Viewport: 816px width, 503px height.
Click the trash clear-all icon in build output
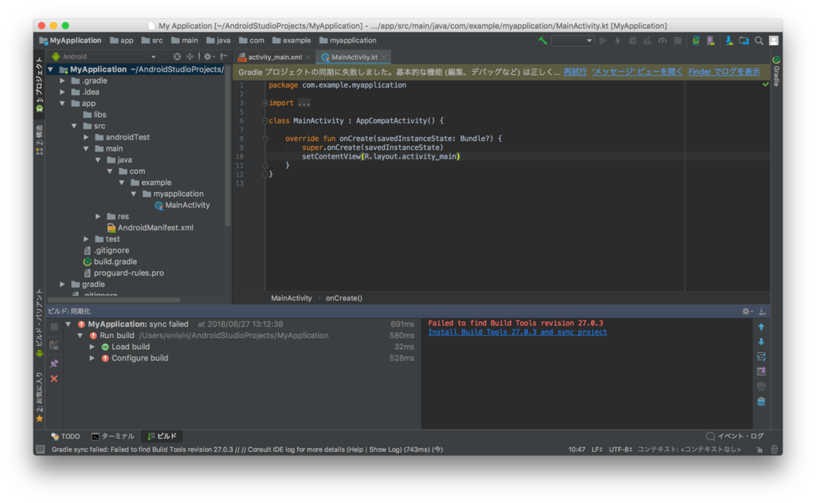click(x=761, y=402)
